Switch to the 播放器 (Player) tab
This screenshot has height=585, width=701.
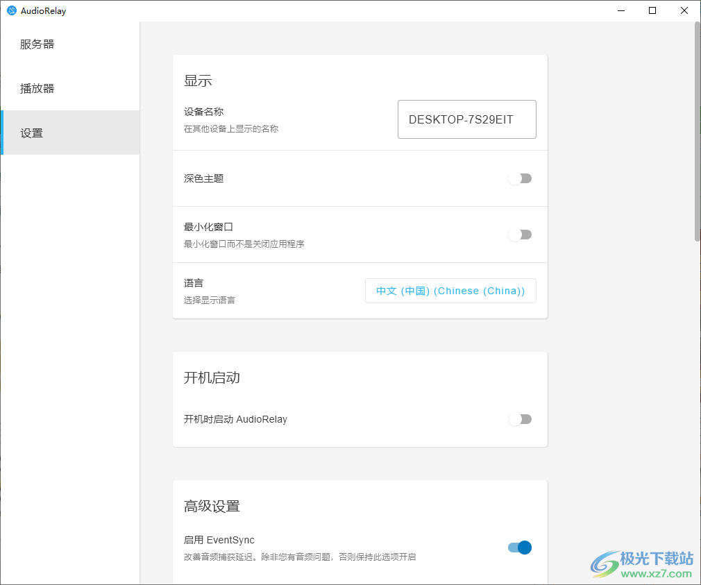(70, 88)
